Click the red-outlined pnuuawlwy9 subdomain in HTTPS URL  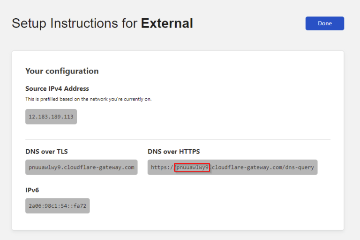pos(192,167)
